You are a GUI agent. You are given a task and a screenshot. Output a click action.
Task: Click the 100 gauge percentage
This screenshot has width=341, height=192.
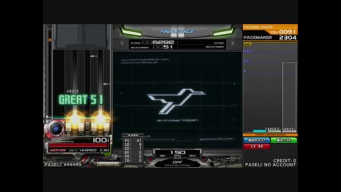[x=99, y=140]
